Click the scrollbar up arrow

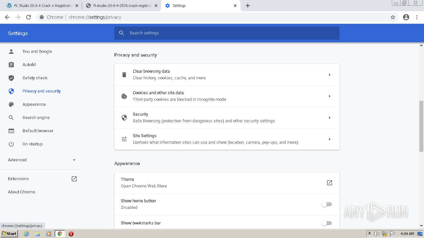click(x=421, y=45)
